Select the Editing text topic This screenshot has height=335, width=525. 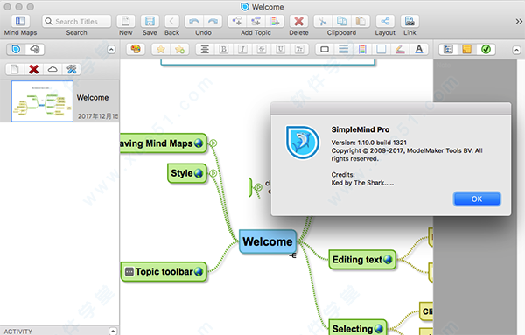pyautogui.click(x=362, y=260)
